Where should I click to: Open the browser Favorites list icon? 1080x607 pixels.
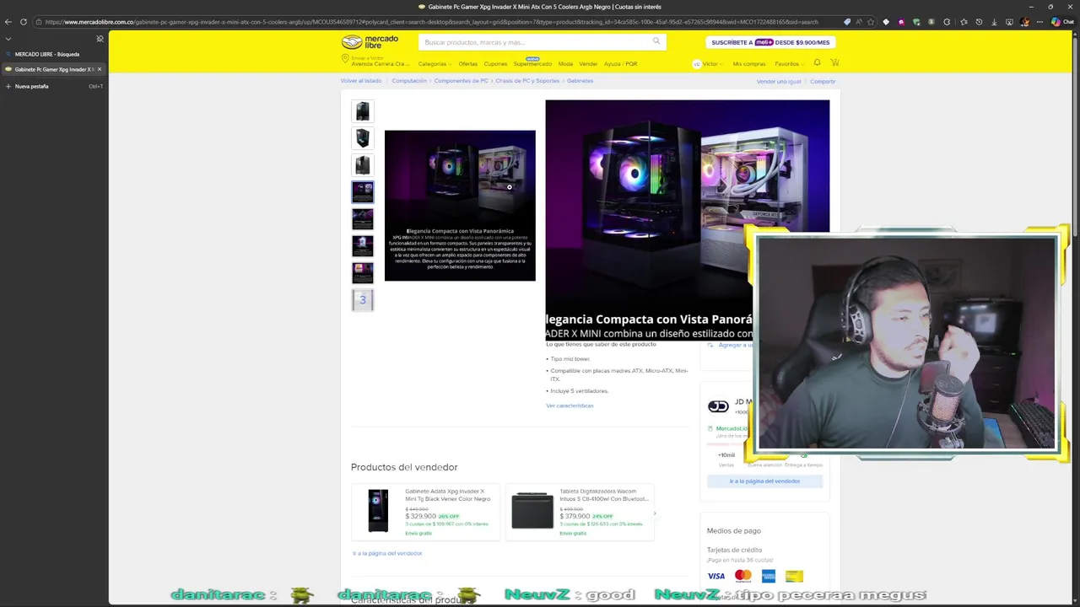964,22
